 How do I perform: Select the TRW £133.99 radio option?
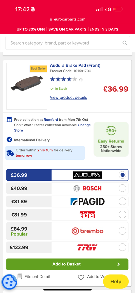coord(122,247)
